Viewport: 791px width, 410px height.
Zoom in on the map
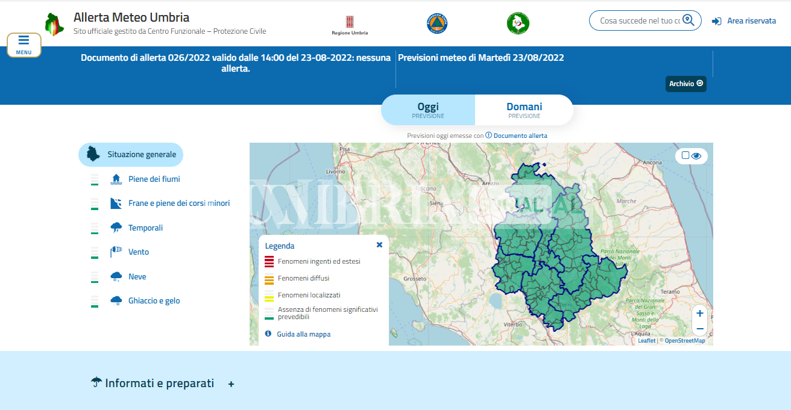click(x=699, y=313)
